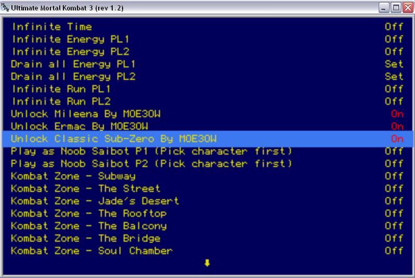The width and height of the screenshot is (415, 278).
Task: Toggle Off value for Infinite Energy PL1
Action: click(x=394, y=39)
